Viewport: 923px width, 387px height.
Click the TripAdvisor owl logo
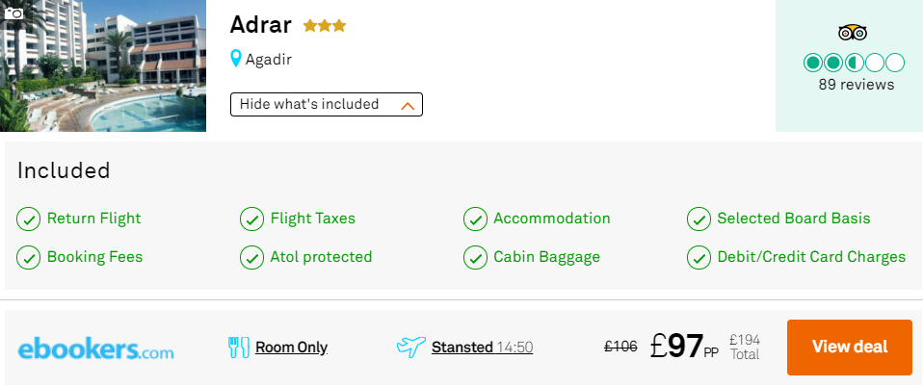(x=853, y=33)
